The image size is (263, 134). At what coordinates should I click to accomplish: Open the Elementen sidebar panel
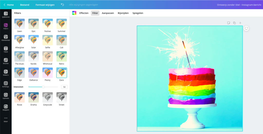coord(6,38)
